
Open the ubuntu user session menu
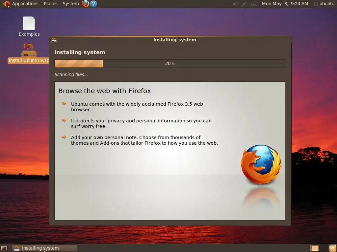point(324,4)
